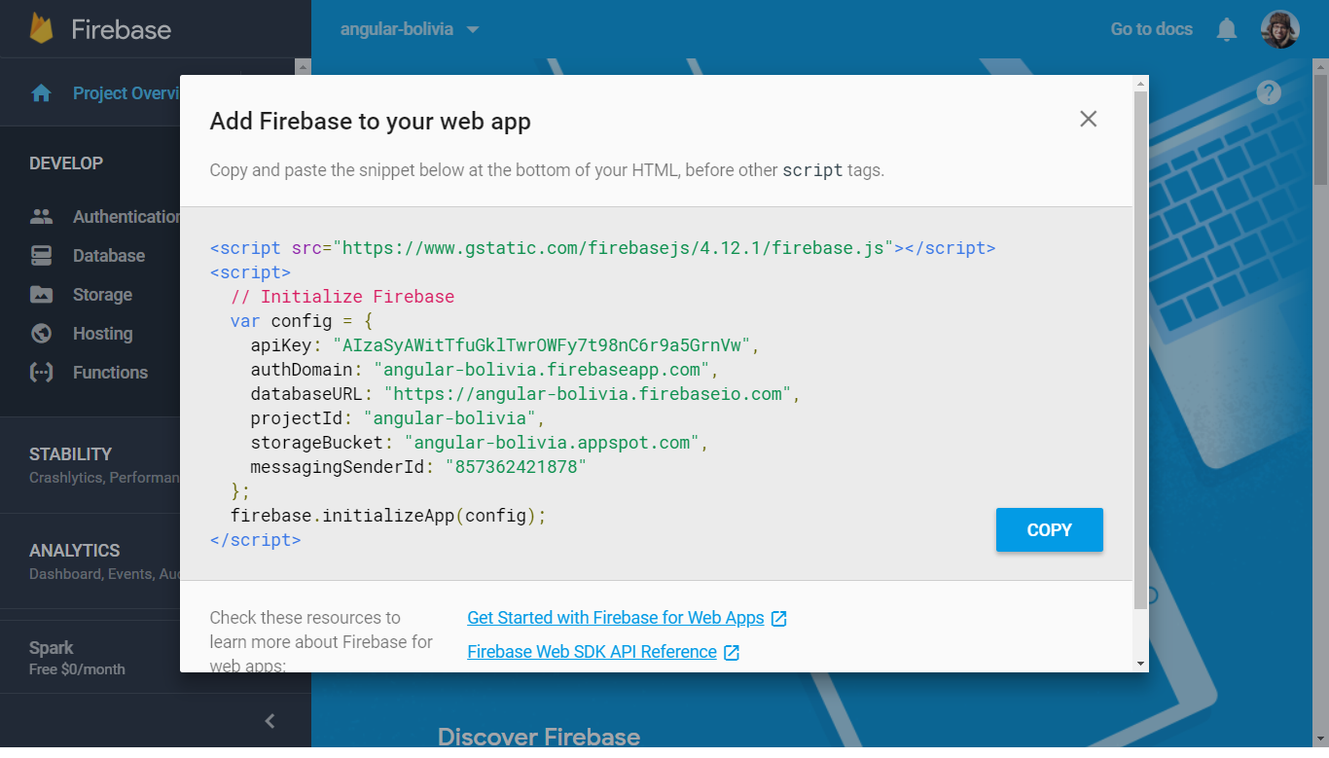Click the Initialize Firebase comment line

[x=342, y=297]
